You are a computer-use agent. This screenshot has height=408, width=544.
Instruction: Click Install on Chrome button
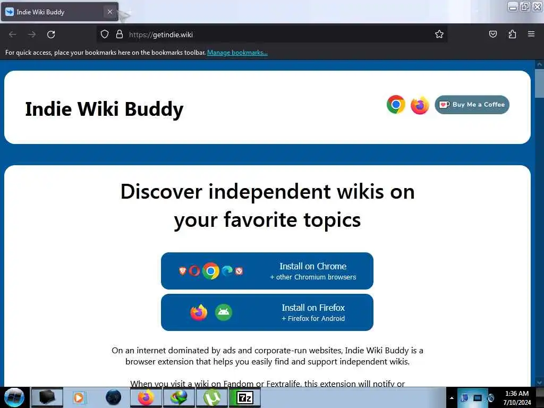point(267,271)
